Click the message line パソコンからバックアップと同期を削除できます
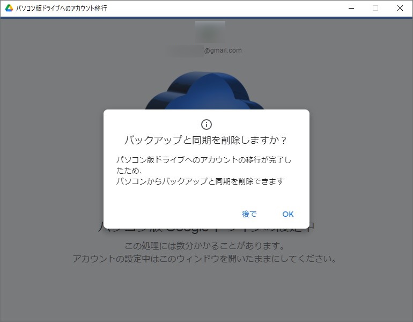The width and height of the screenshot is (413, 322). [x=200, y=181]
